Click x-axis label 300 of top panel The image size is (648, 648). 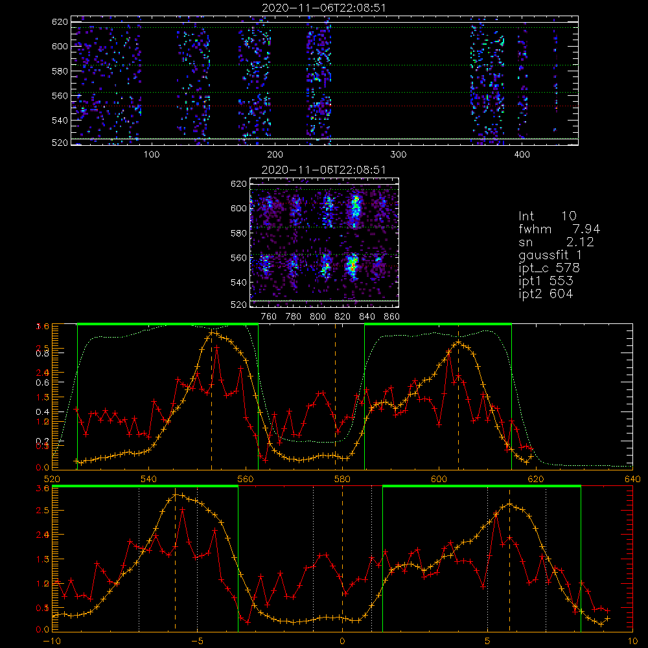click(x=399, y=155)
